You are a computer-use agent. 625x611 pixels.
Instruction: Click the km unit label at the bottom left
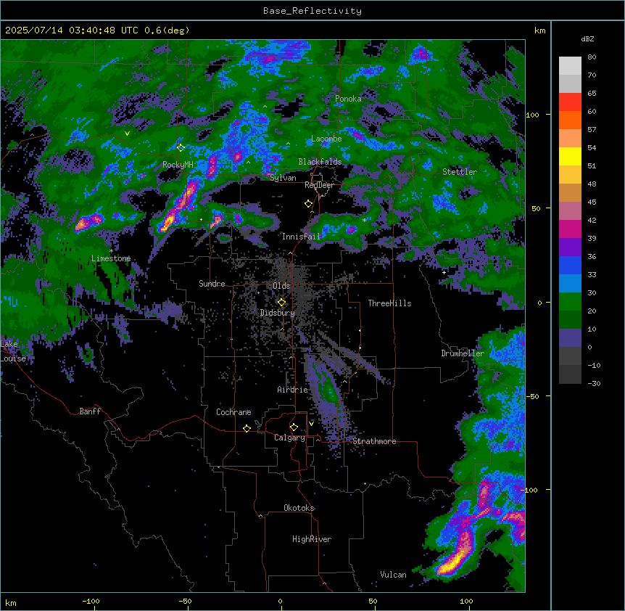point(11,602)
